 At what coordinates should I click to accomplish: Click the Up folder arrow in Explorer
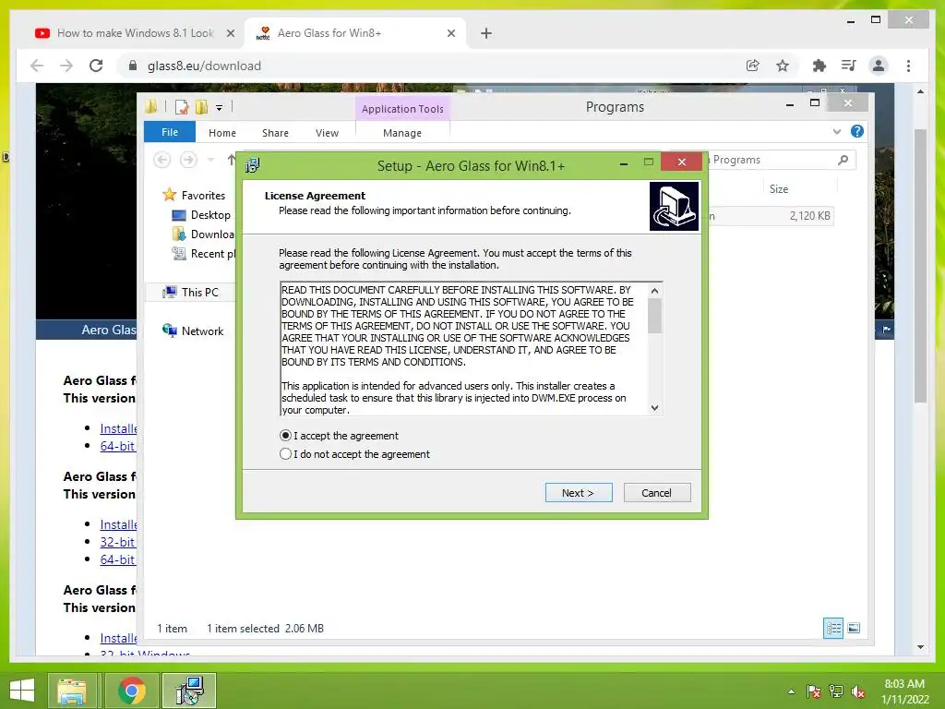(x=231, y=159)
